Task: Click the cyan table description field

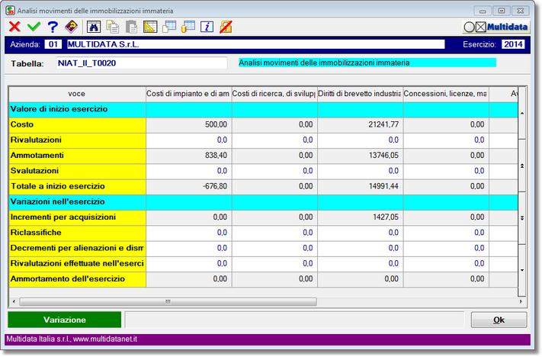Action: tap(367, 63)
